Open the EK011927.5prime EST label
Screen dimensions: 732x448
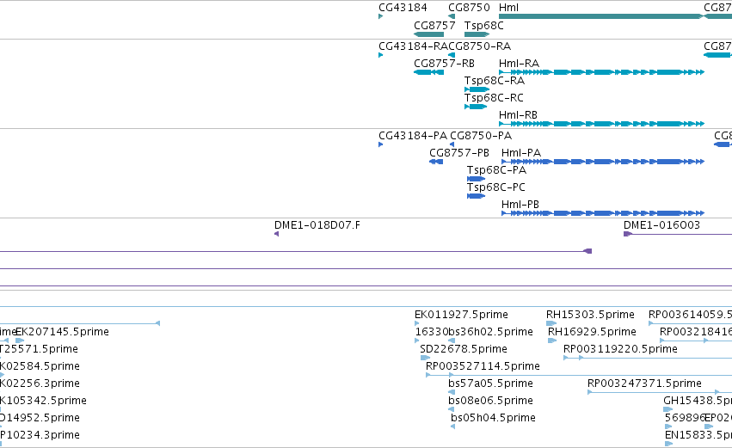(461, 315)
